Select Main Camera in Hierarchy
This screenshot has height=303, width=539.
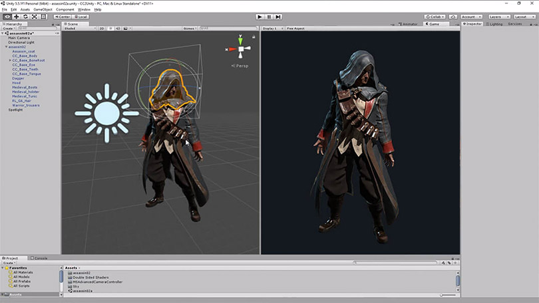[19, 38]
